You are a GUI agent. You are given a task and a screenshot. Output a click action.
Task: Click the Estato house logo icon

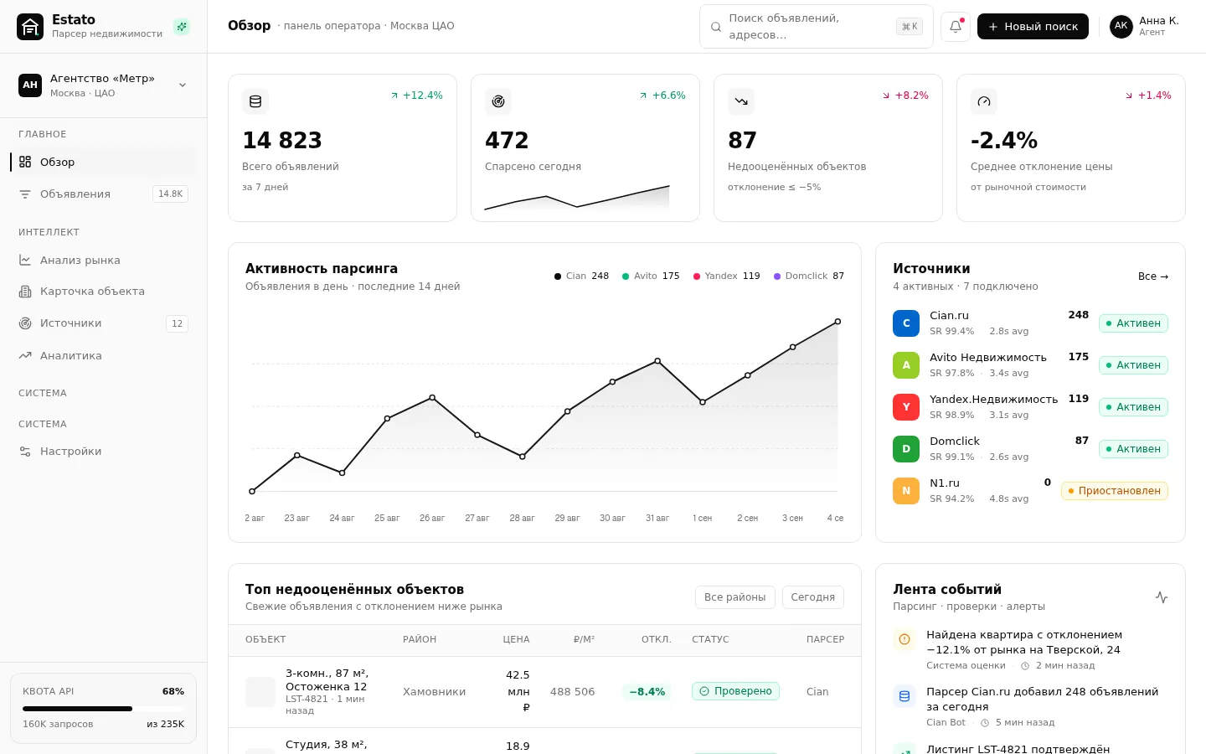[30, 27]
